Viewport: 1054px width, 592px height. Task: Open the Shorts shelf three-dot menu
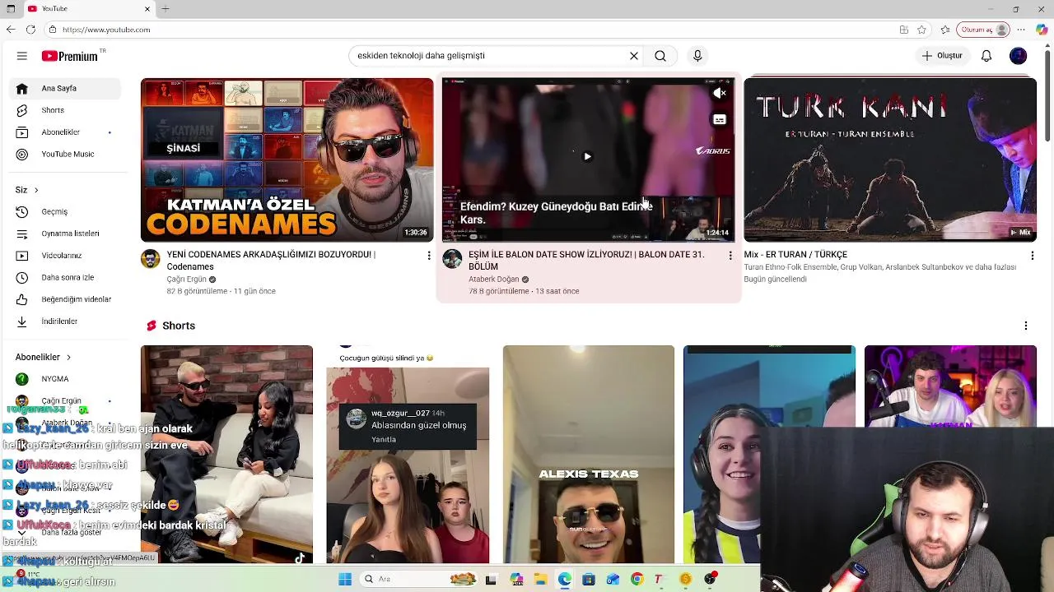[1026, 326]
